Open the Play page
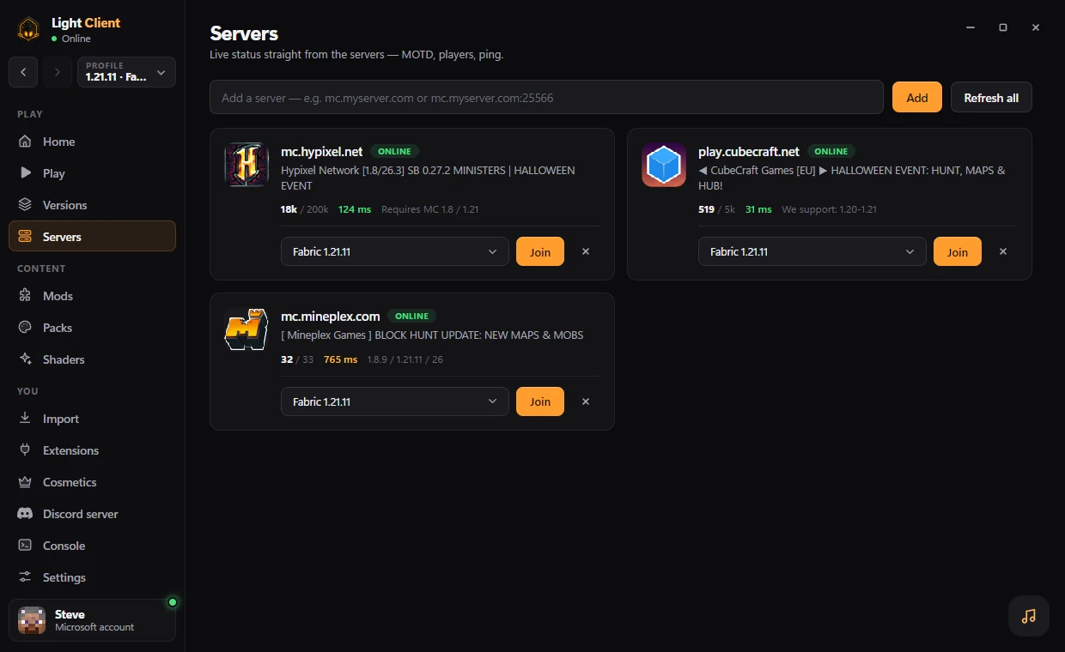This screenshot has height=652, width=1065. (x=92, y=173)
